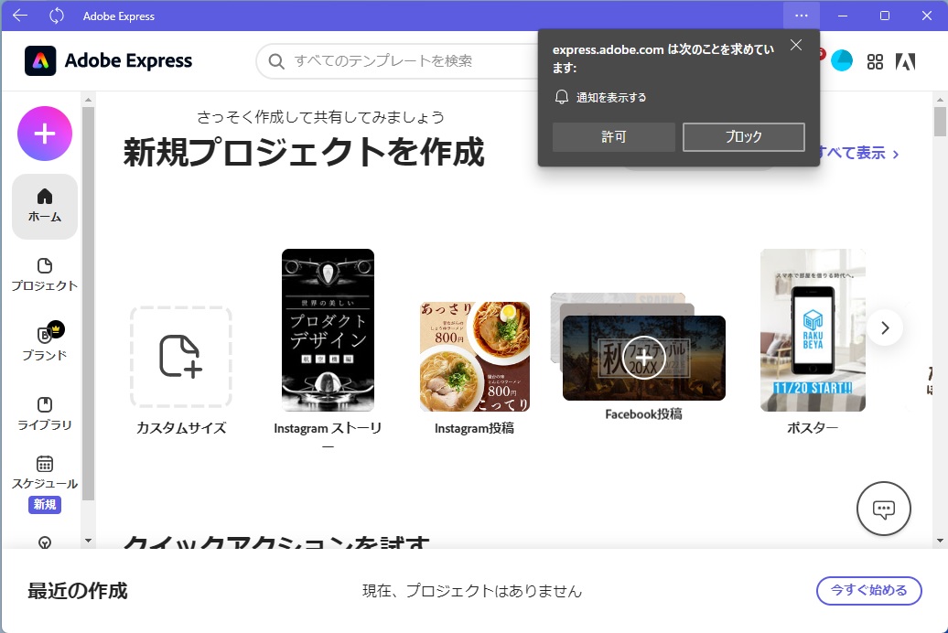Click the main page scrollbar down arrow
The height and width of the screenshot is (633, 948).
click(940, 541)
